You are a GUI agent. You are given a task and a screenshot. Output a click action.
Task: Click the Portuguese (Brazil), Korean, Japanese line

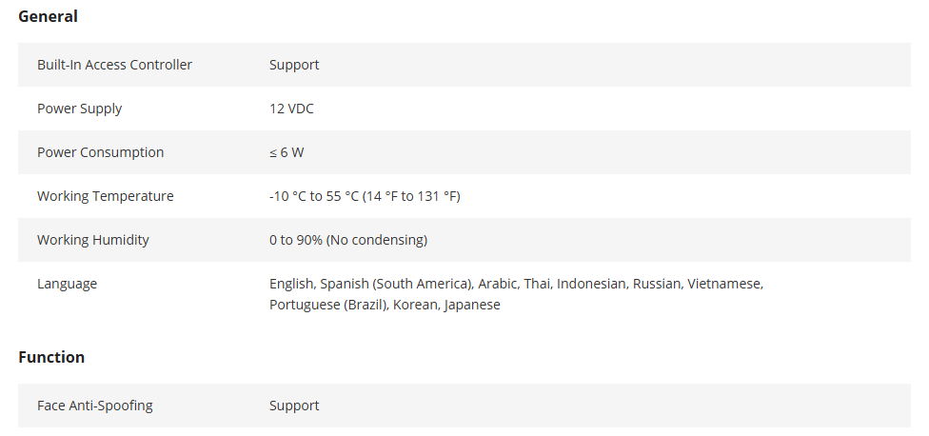click(385, 305)
